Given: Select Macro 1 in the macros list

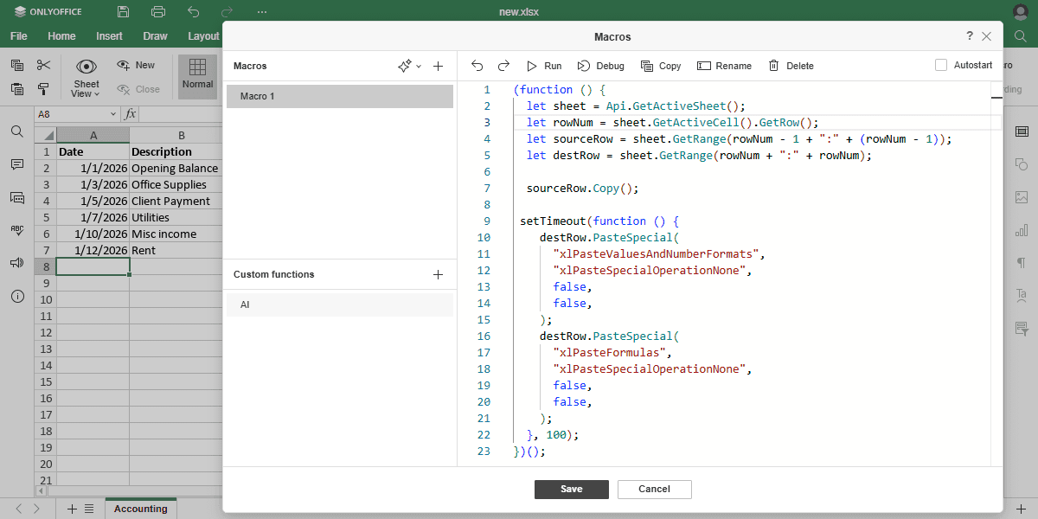Looking at the screenshot, I should (x=339, y=96).
